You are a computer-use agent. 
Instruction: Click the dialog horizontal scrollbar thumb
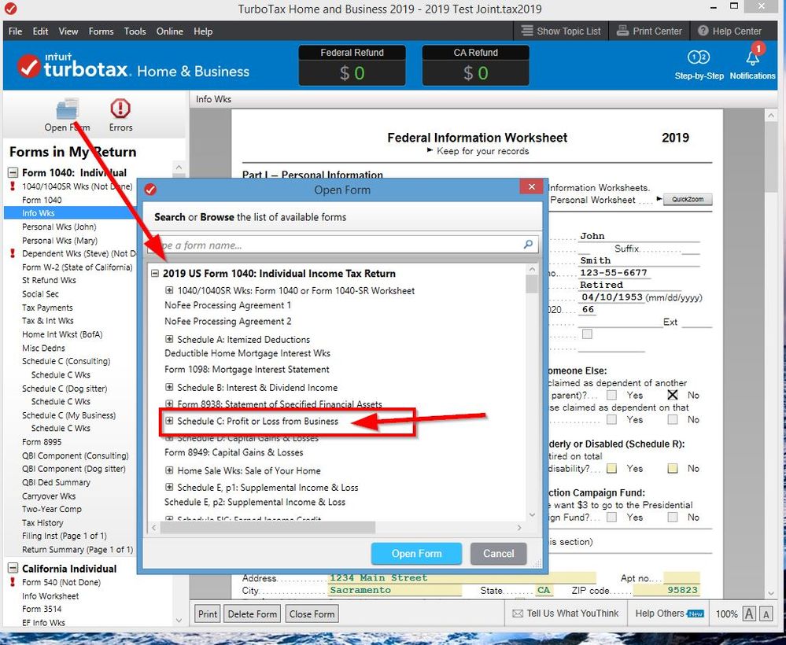point(268,527)
